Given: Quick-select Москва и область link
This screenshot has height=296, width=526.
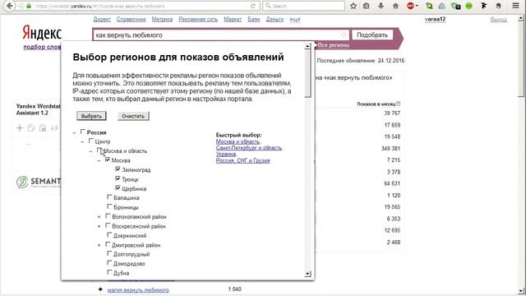Looking at the screenshot, I should coord(238,141).
